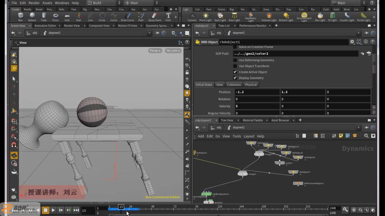Add an Area Light

(x=234, y=17)
